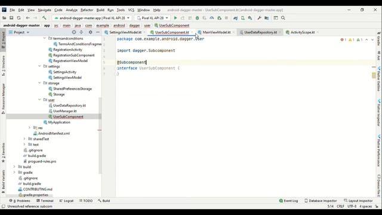Expand the res folder
The width and height of the screenshot is (382, 215).
[x=29, y=127]
